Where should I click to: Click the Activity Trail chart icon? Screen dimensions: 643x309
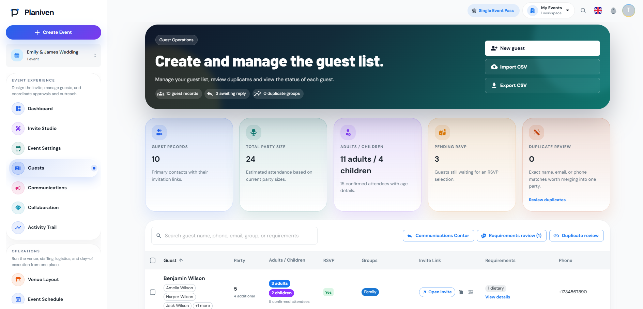18,227
